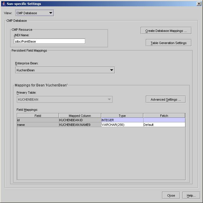Click the Help... button
The width and height of the screenshot is (203, 203).
[x=191, y=195]
